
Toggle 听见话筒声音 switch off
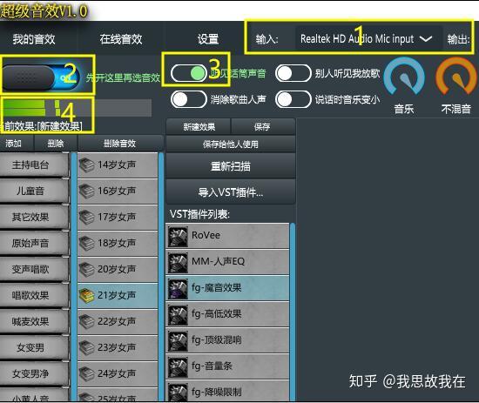[189, 73]
